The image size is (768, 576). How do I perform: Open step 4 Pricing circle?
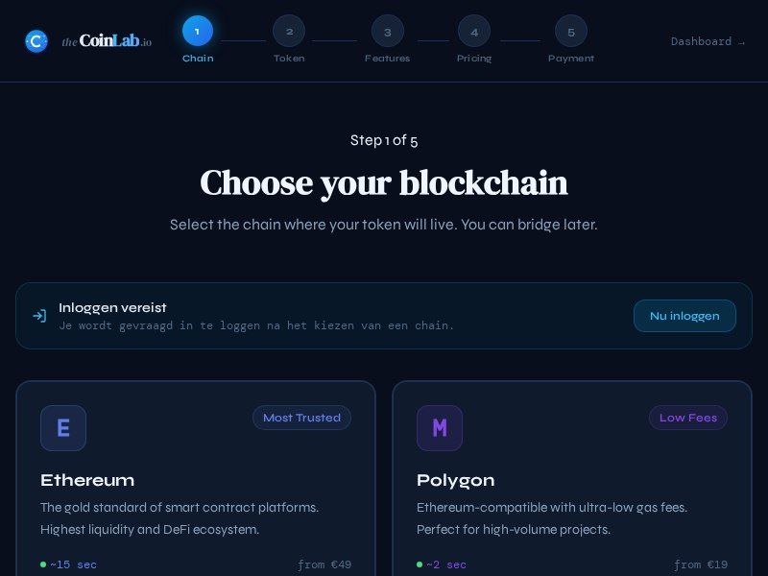[x=474, y=32]
